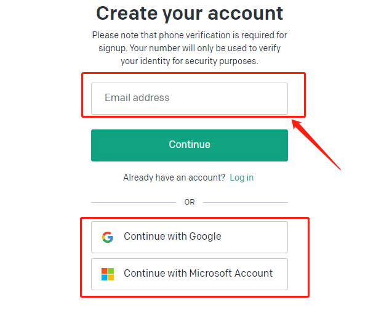384x318 pixels.
Task: Select Continue with Google
Action: (190, 237)
